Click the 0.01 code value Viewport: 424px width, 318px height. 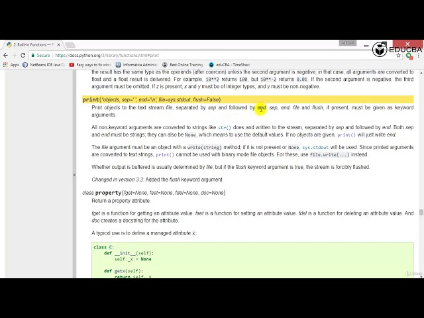[x=302, y=79]
